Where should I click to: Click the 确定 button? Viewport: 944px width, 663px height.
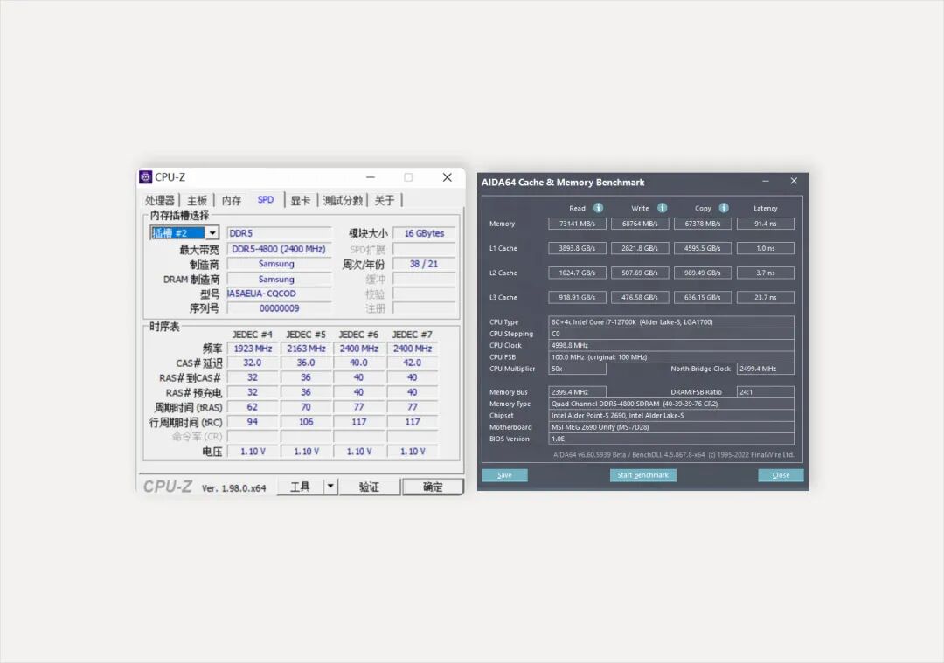point(433,487)
